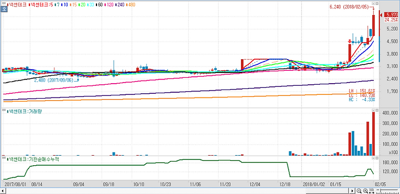
Task: Close the institutional net-buy panel
Action: [x=377, y=158]
